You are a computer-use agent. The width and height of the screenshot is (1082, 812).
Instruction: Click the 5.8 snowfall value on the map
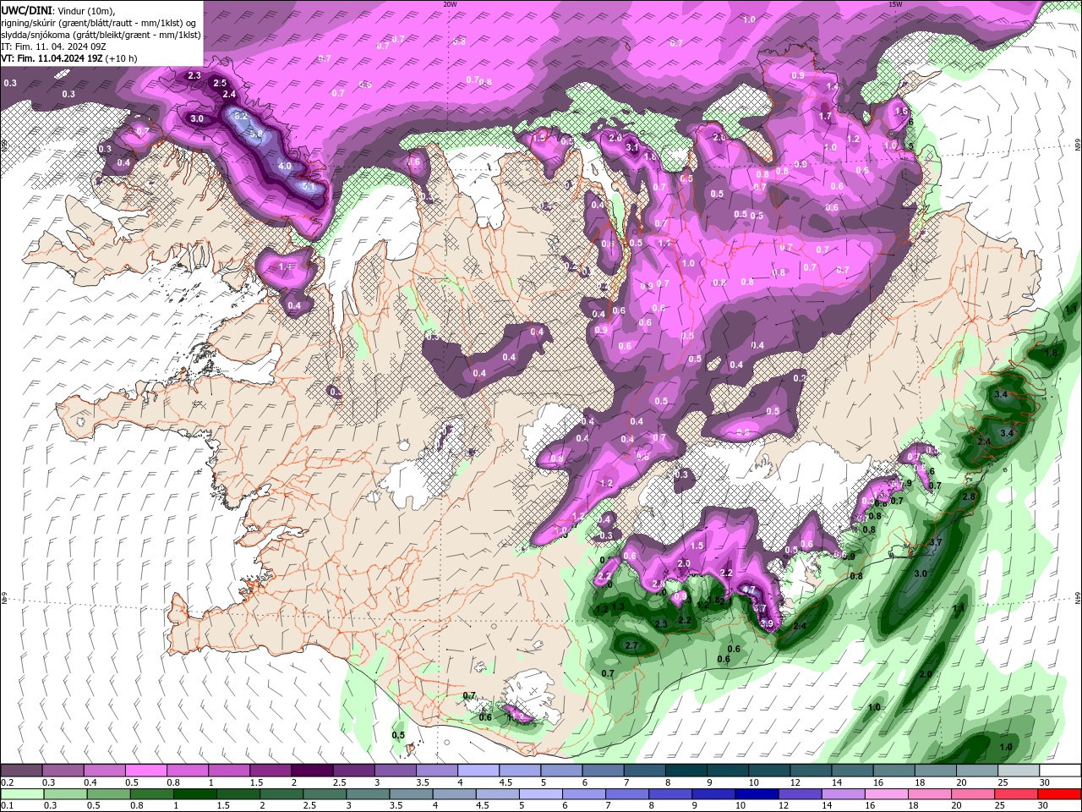click(256, 134)
